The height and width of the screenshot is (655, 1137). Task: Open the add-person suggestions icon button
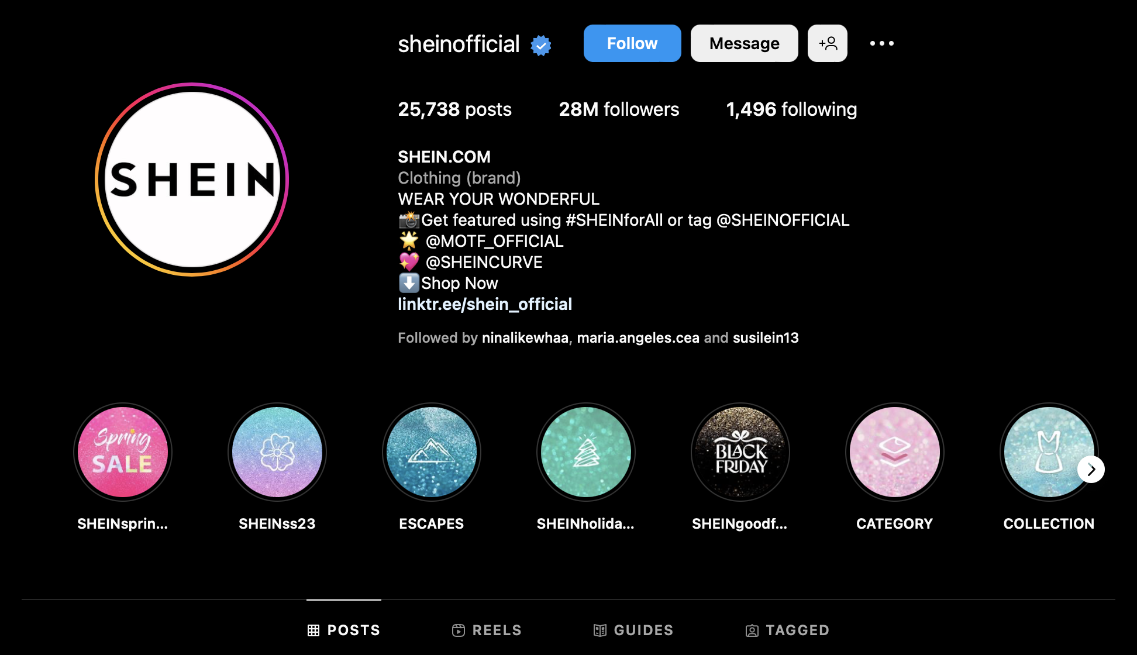[828, 43]
